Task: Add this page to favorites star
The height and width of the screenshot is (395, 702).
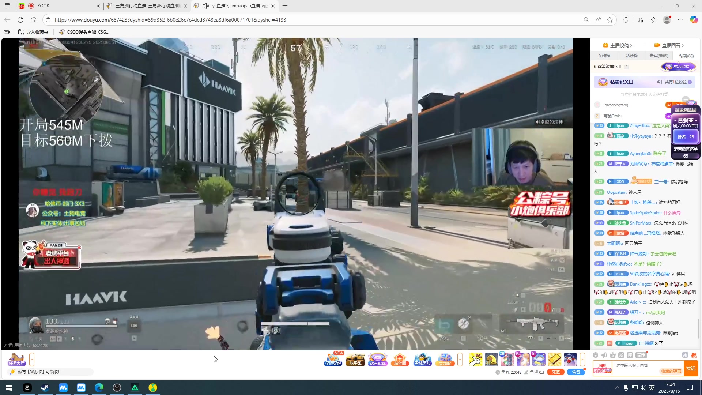Action: [x=610, y=20]
